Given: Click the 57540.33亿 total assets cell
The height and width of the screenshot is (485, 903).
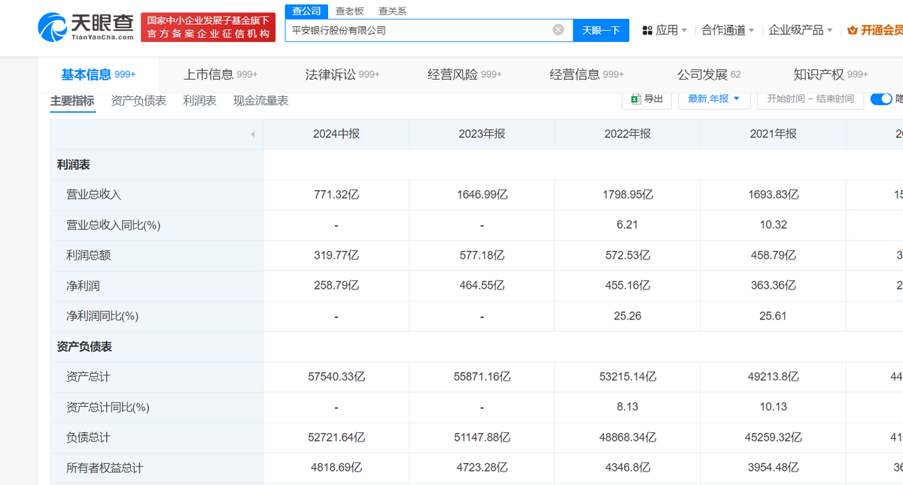Looking at the screenshot, I should pos(336,377).
